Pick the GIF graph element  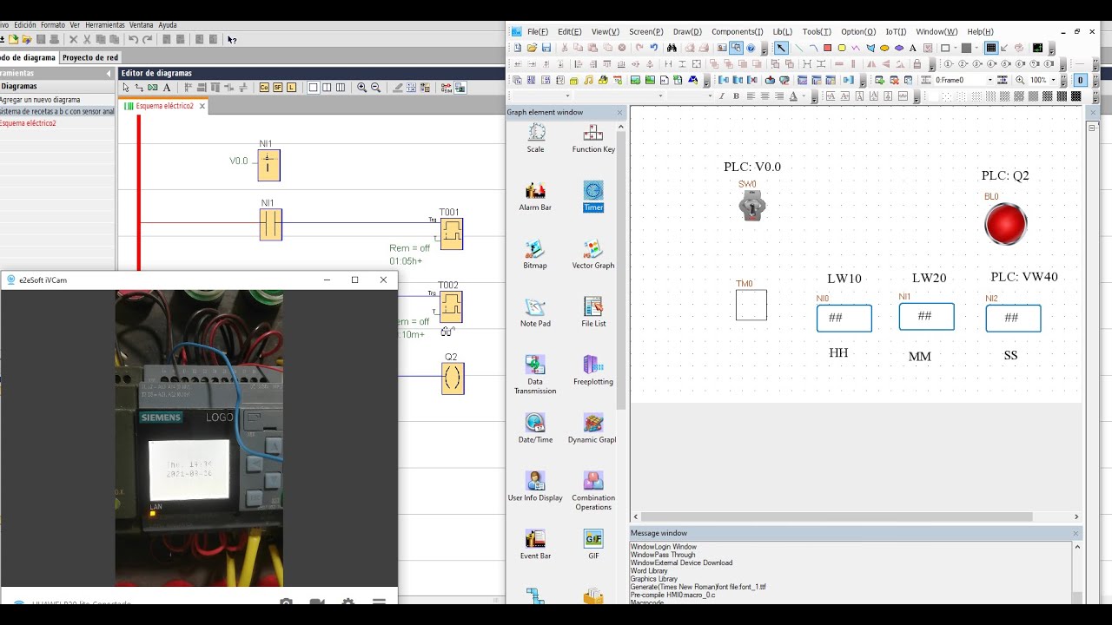tap(593, 545)
